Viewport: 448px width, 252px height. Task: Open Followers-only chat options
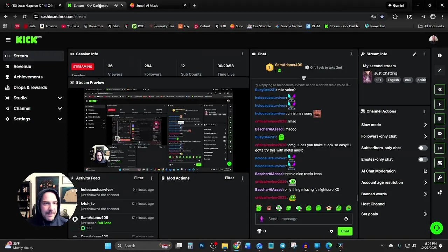click(x=394, y=136)
